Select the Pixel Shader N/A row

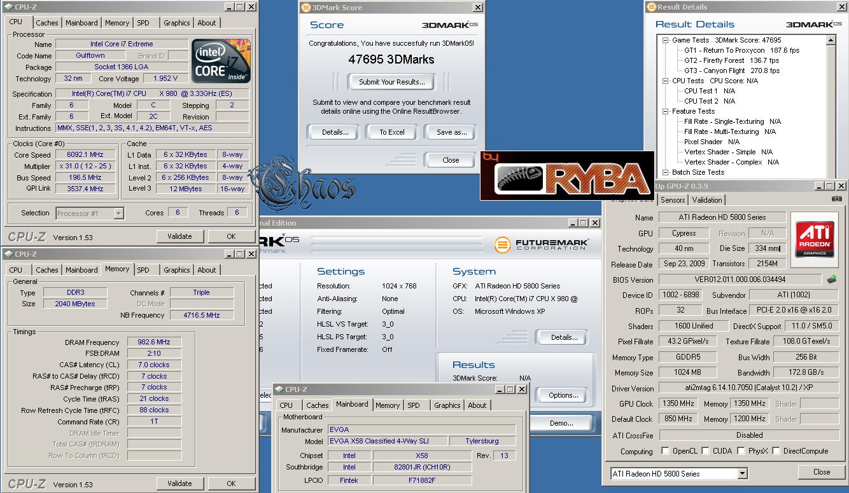tap(712, 142)
